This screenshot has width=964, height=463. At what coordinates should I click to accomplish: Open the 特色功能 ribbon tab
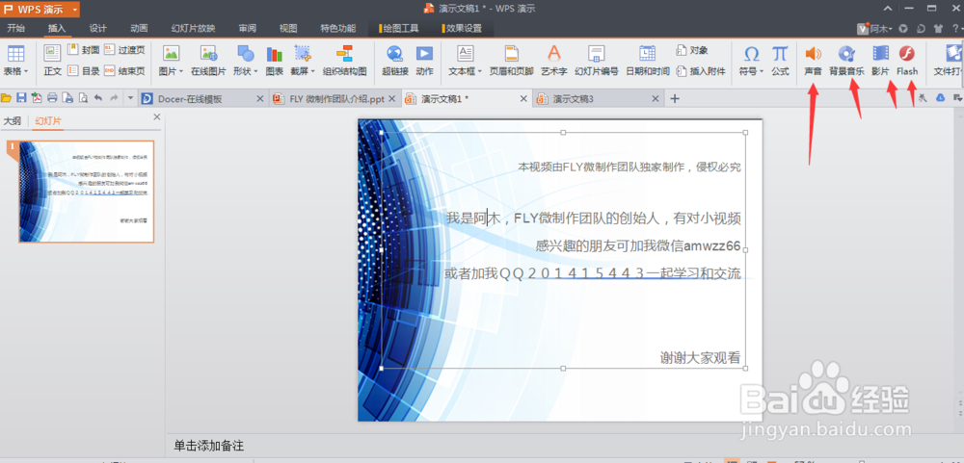[337, 28]
